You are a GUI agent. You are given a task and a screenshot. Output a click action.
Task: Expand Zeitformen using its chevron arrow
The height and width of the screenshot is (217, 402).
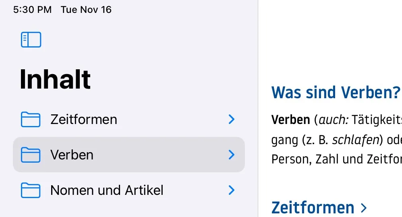point(231,120)
